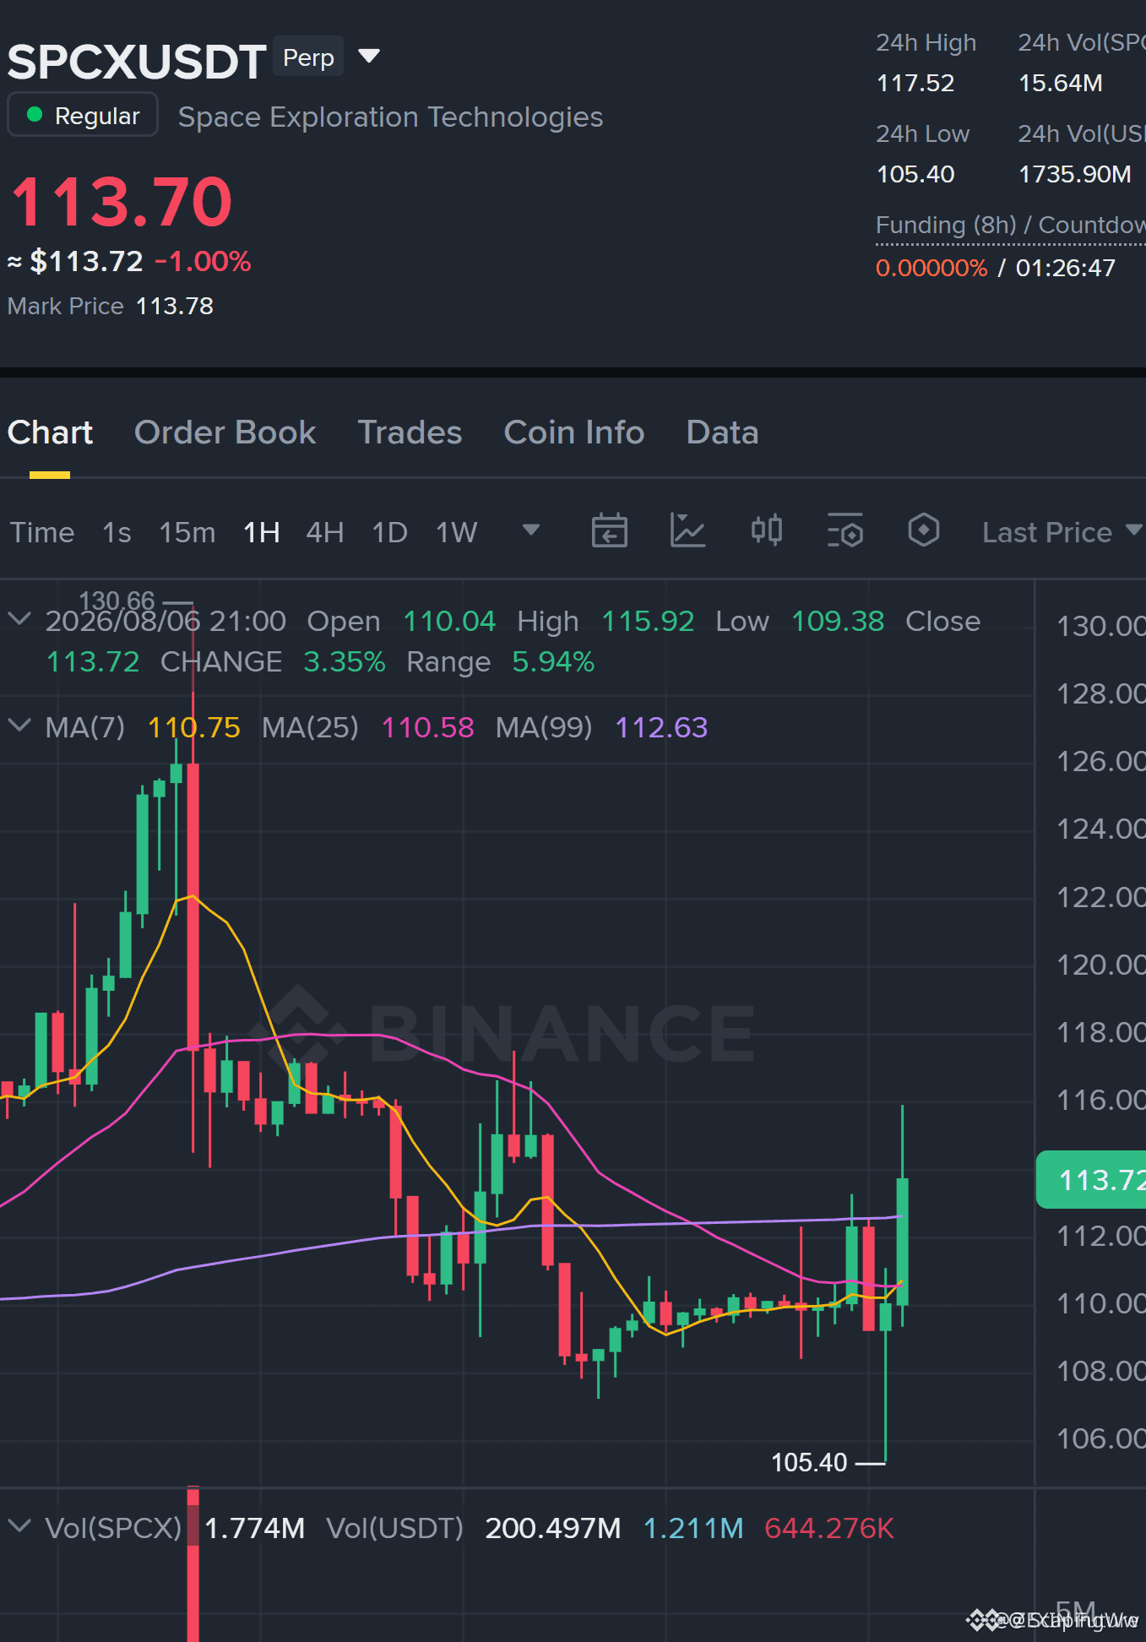
Task: Click the MA(7) value 110.75
Action: pos(194,727)
